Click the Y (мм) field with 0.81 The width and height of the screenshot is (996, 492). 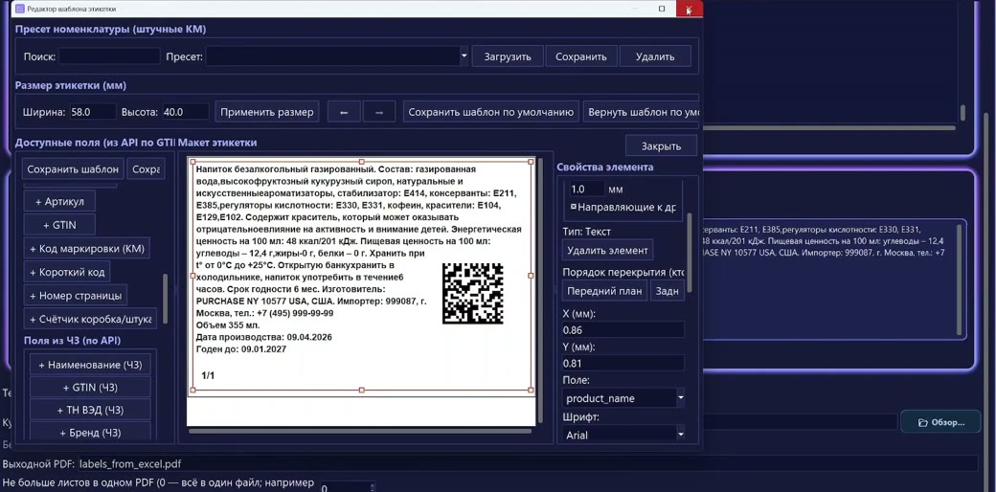pos(623,363)
